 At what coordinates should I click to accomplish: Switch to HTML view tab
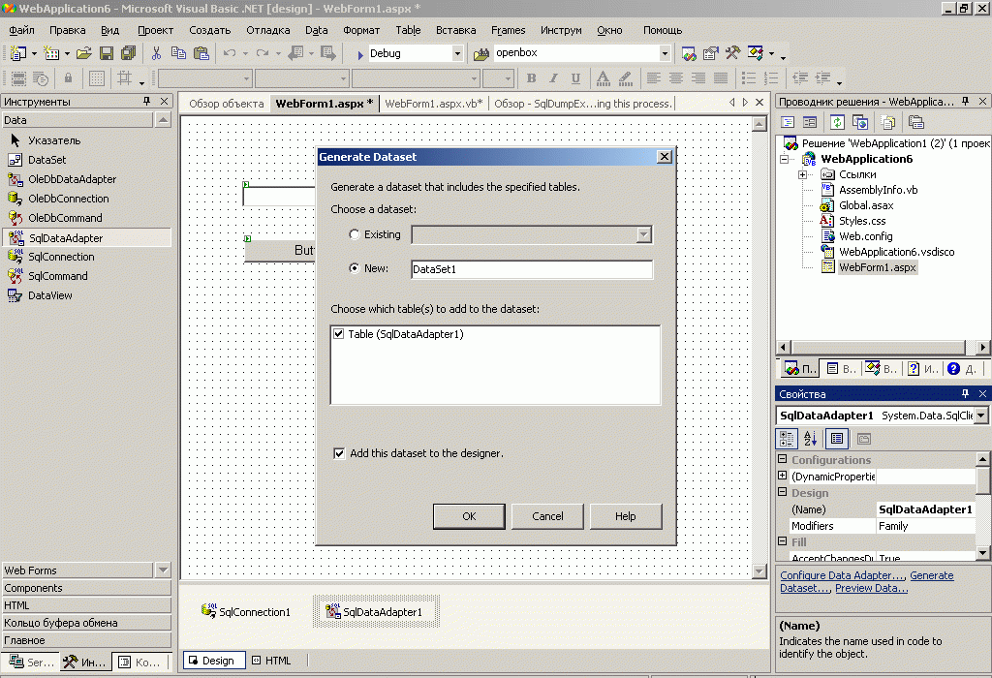(272, 661)
